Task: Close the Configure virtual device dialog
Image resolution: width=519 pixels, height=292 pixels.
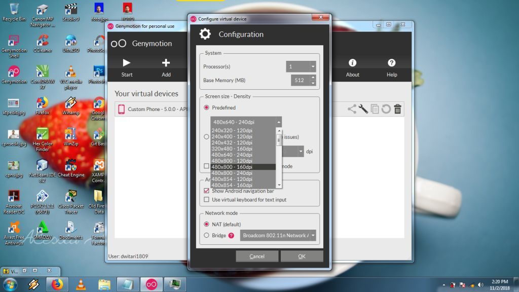Action: coord(320,17)
